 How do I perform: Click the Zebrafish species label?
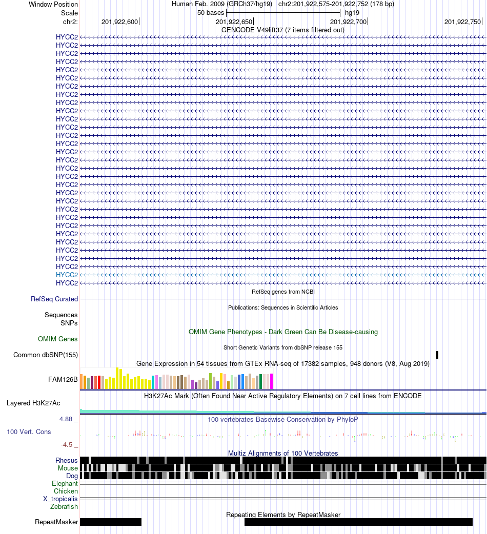tap(64, 507)
